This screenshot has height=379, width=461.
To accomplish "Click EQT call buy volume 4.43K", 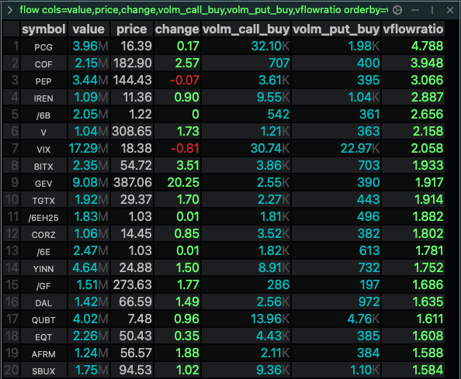I will pos(246,336).
